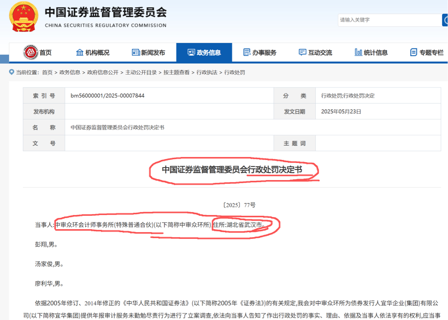Open 行政执法 breadcrumb link
This screenshot has width=448, height=320.
coord(207,72)
